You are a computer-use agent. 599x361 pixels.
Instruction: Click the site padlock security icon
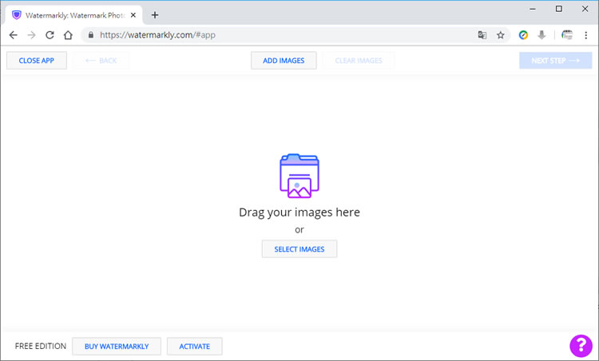[x=90, y=35]
